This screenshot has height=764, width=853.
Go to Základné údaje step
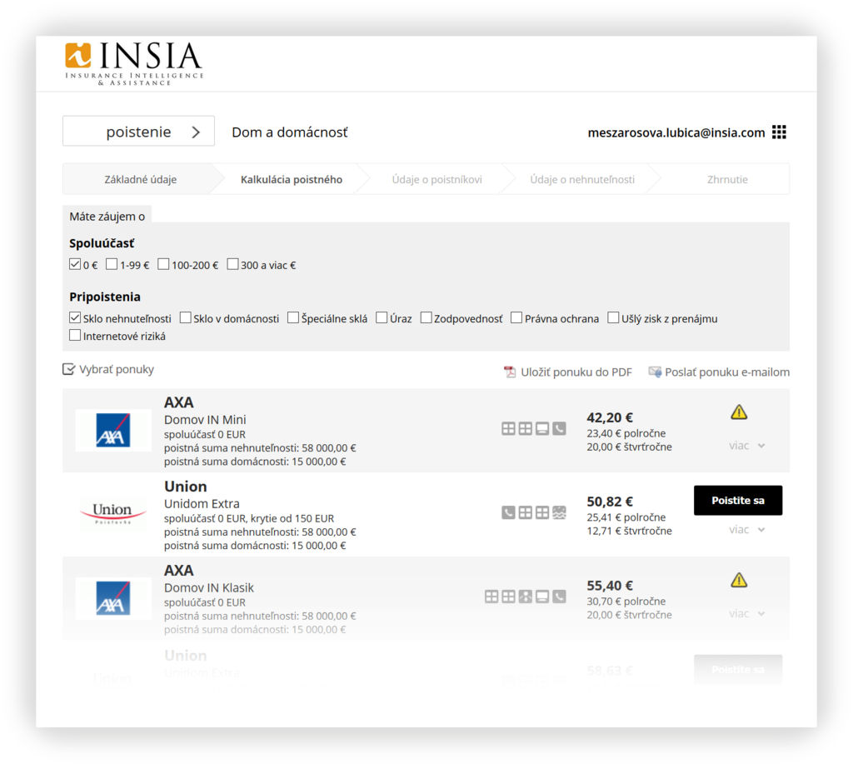pos(140,180)
